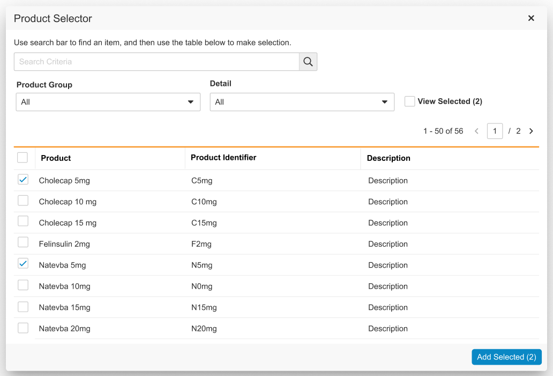Go to previous page arrow
553x376 pixels.
click(476, 131)
